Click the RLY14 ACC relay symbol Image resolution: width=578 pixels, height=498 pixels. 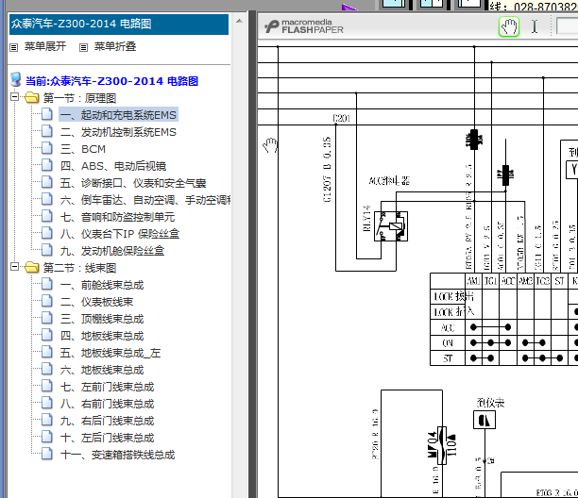[391, 226]
